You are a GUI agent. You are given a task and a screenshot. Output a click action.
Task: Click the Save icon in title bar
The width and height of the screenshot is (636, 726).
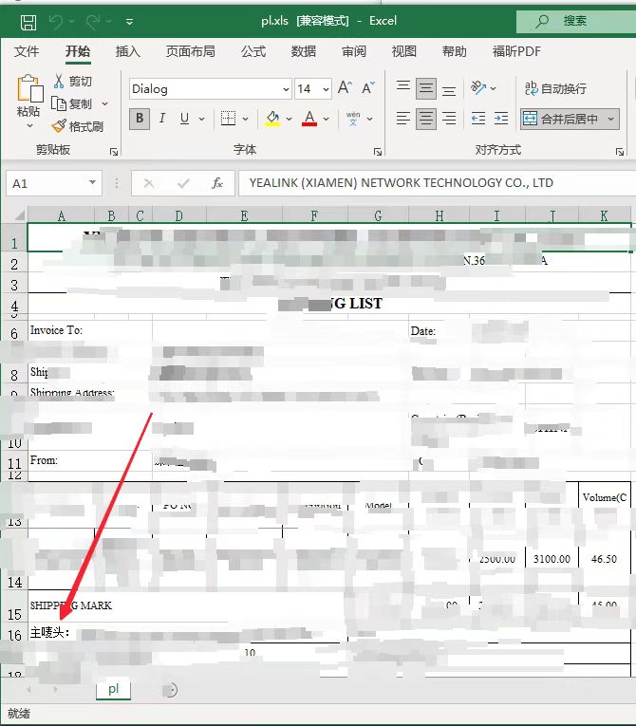tap(28, 22)
